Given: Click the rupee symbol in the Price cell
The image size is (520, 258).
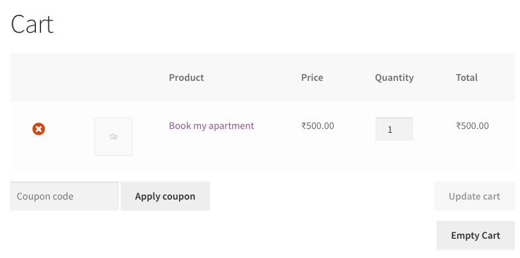Looking at the screenshot, I should point(304,126).
